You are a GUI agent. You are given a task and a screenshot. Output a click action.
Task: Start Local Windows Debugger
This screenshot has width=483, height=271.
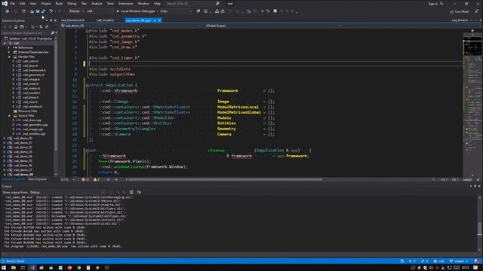136,11
